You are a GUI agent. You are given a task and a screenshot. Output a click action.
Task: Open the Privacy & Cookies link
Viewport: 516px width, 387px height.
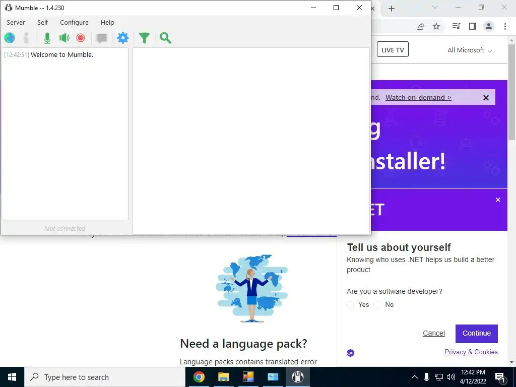(x=471, y=352)
